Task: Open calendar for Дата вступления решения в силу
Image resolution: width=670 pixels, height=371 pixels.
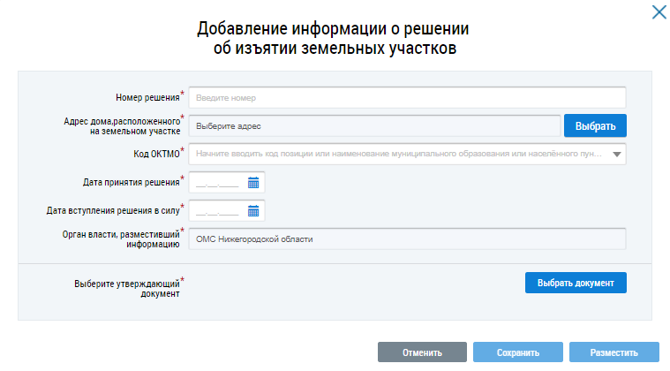Action: 253,211
